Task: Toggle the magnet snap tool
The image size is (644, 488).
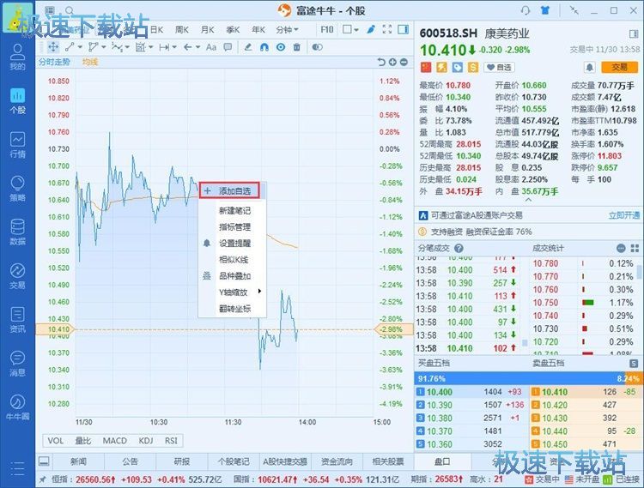Action: pos(264,47)
